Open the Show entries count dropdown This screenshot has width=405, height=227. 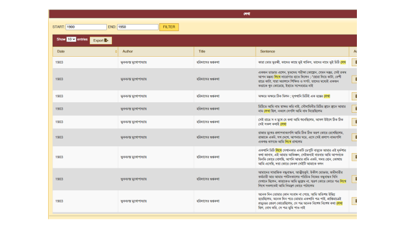coord(71,39)
